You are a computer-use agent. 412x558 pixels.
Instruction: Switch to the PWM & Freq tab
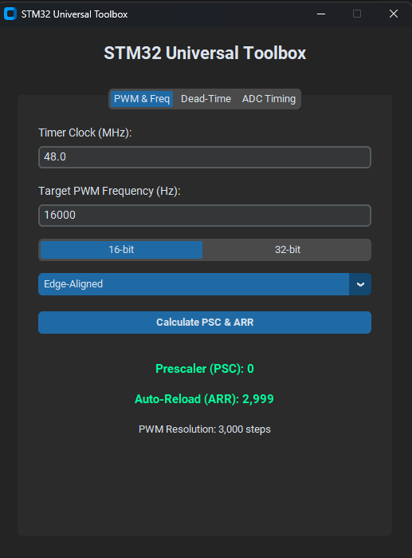(x=142, y=98)
